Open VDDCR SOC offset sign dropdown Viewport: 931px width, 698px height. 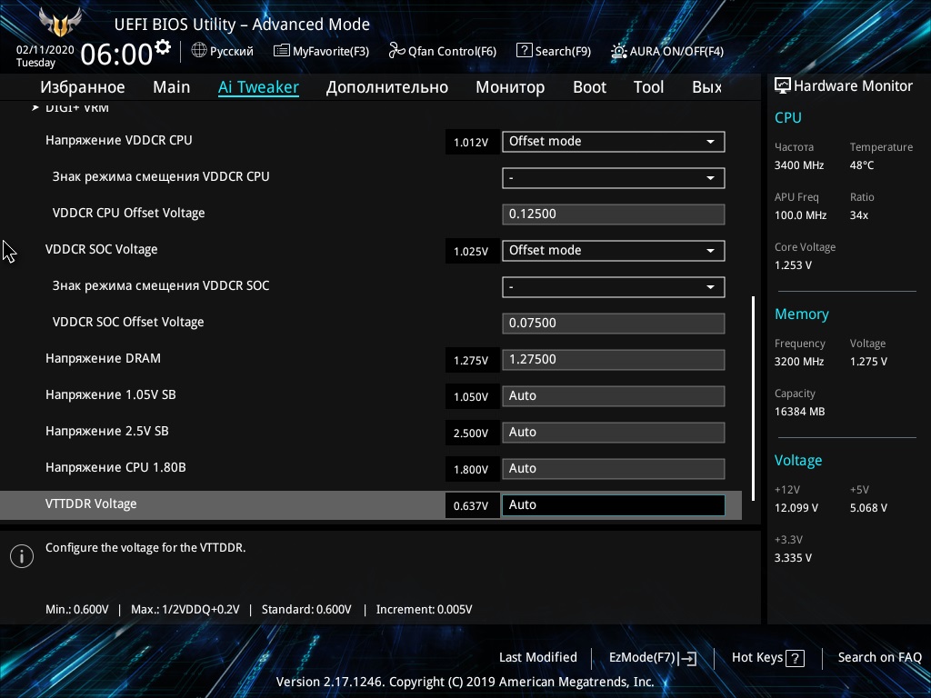pos(614,286)
